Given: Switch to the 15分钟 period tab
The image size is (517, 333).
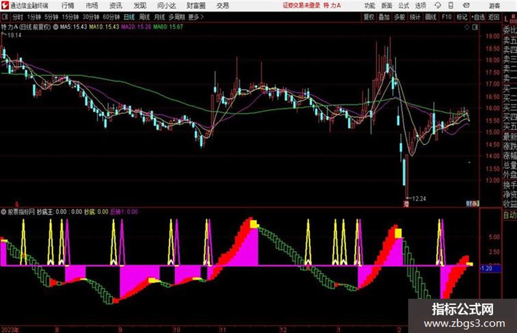Looking at the screenshot, I should coord(70,17).
